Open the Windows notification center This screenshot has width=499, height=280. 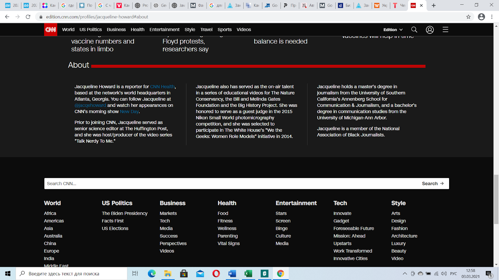489,274
